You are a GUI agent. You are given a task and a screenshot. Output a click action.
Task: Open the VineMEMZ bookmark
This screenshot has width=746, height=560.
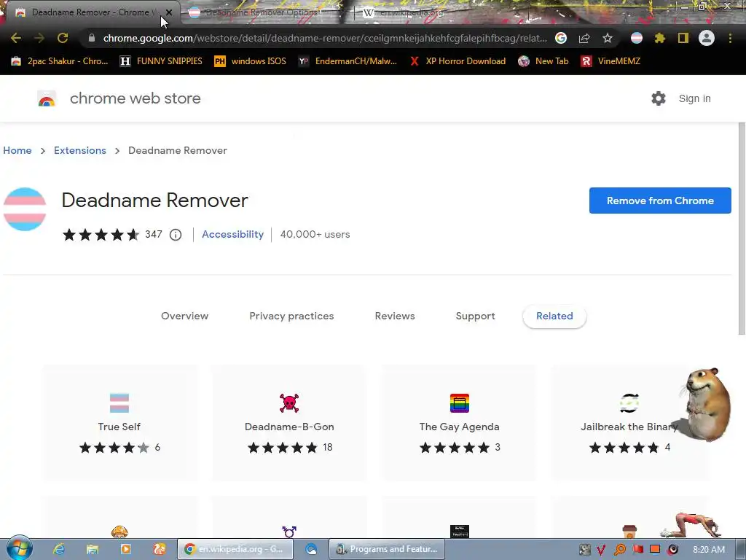coord(610,61)
